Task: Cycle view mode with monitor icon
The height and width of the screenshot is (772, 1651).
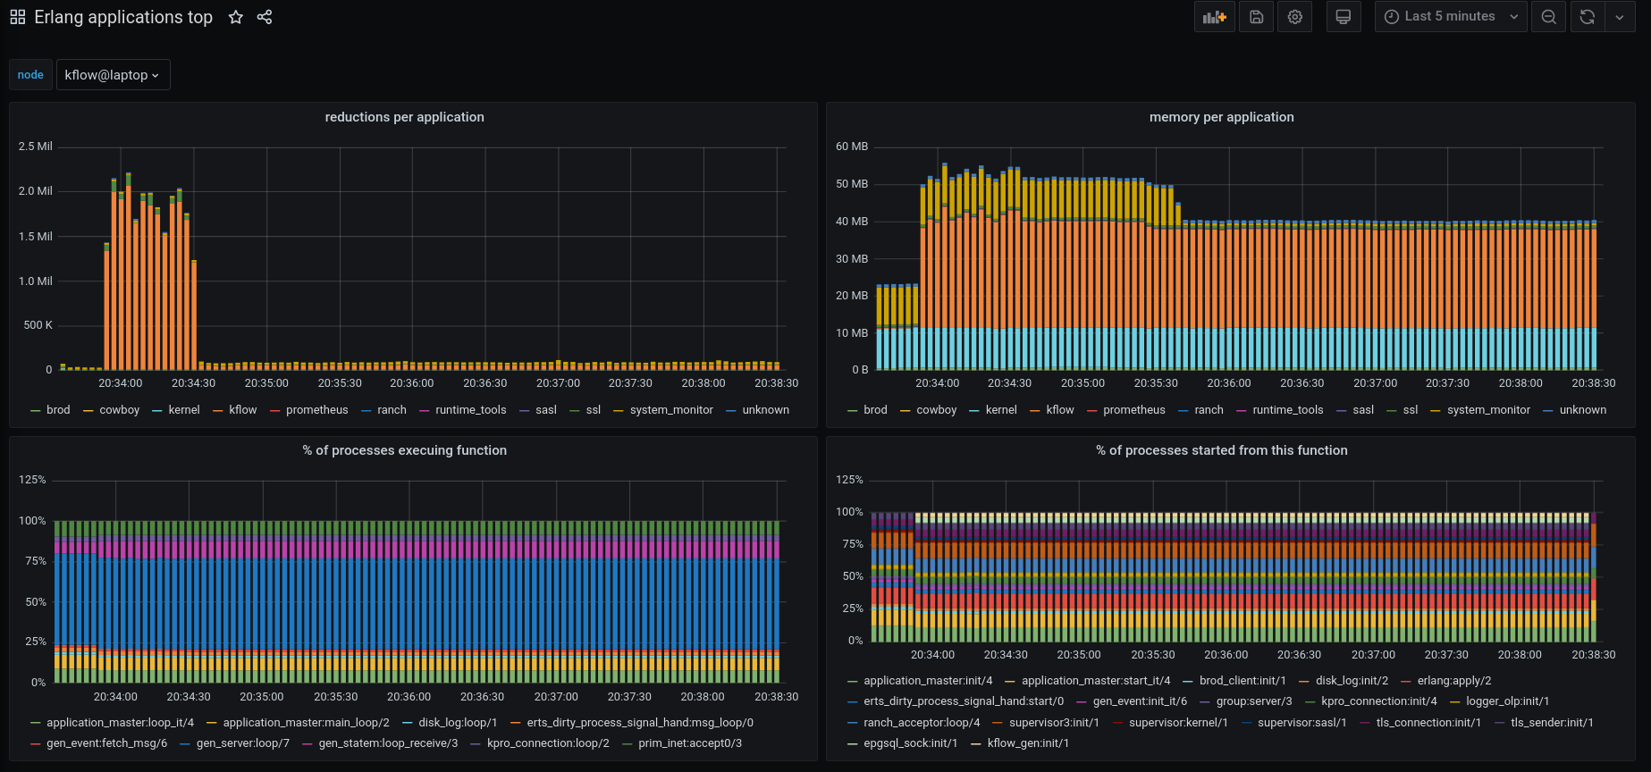Action: pos(1343,17)
